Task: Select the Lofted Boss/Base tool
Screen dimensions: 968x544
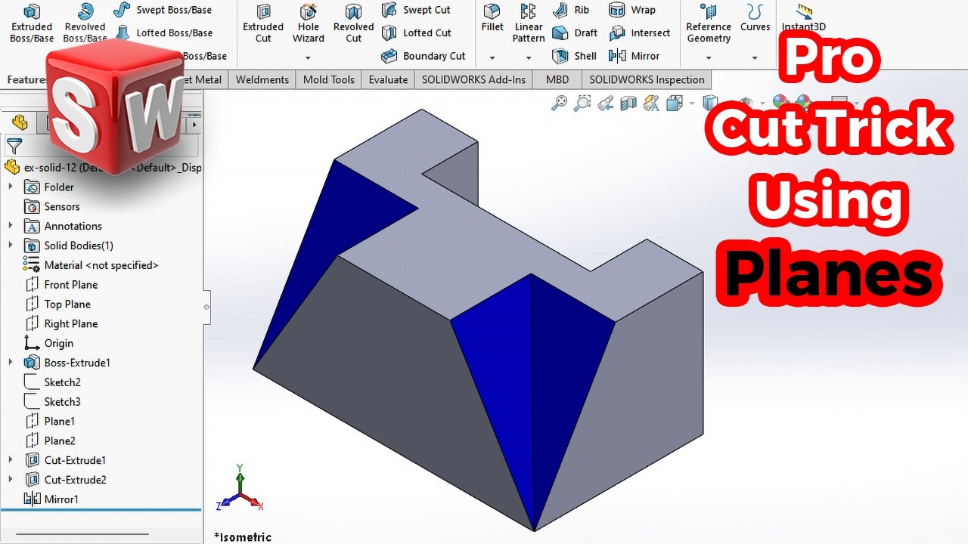Action: (164, 32)
